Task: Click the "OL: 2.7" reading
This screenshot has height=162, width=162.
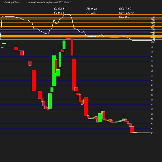Action: 124,17
